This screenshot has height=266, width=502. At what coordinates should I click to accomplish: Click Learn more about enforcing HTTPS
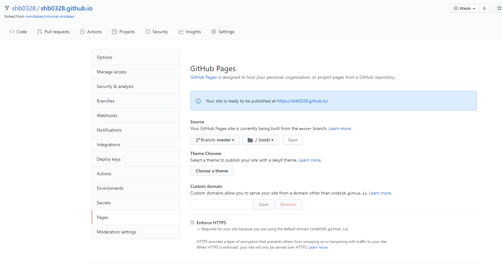click(x=318, y=247)
